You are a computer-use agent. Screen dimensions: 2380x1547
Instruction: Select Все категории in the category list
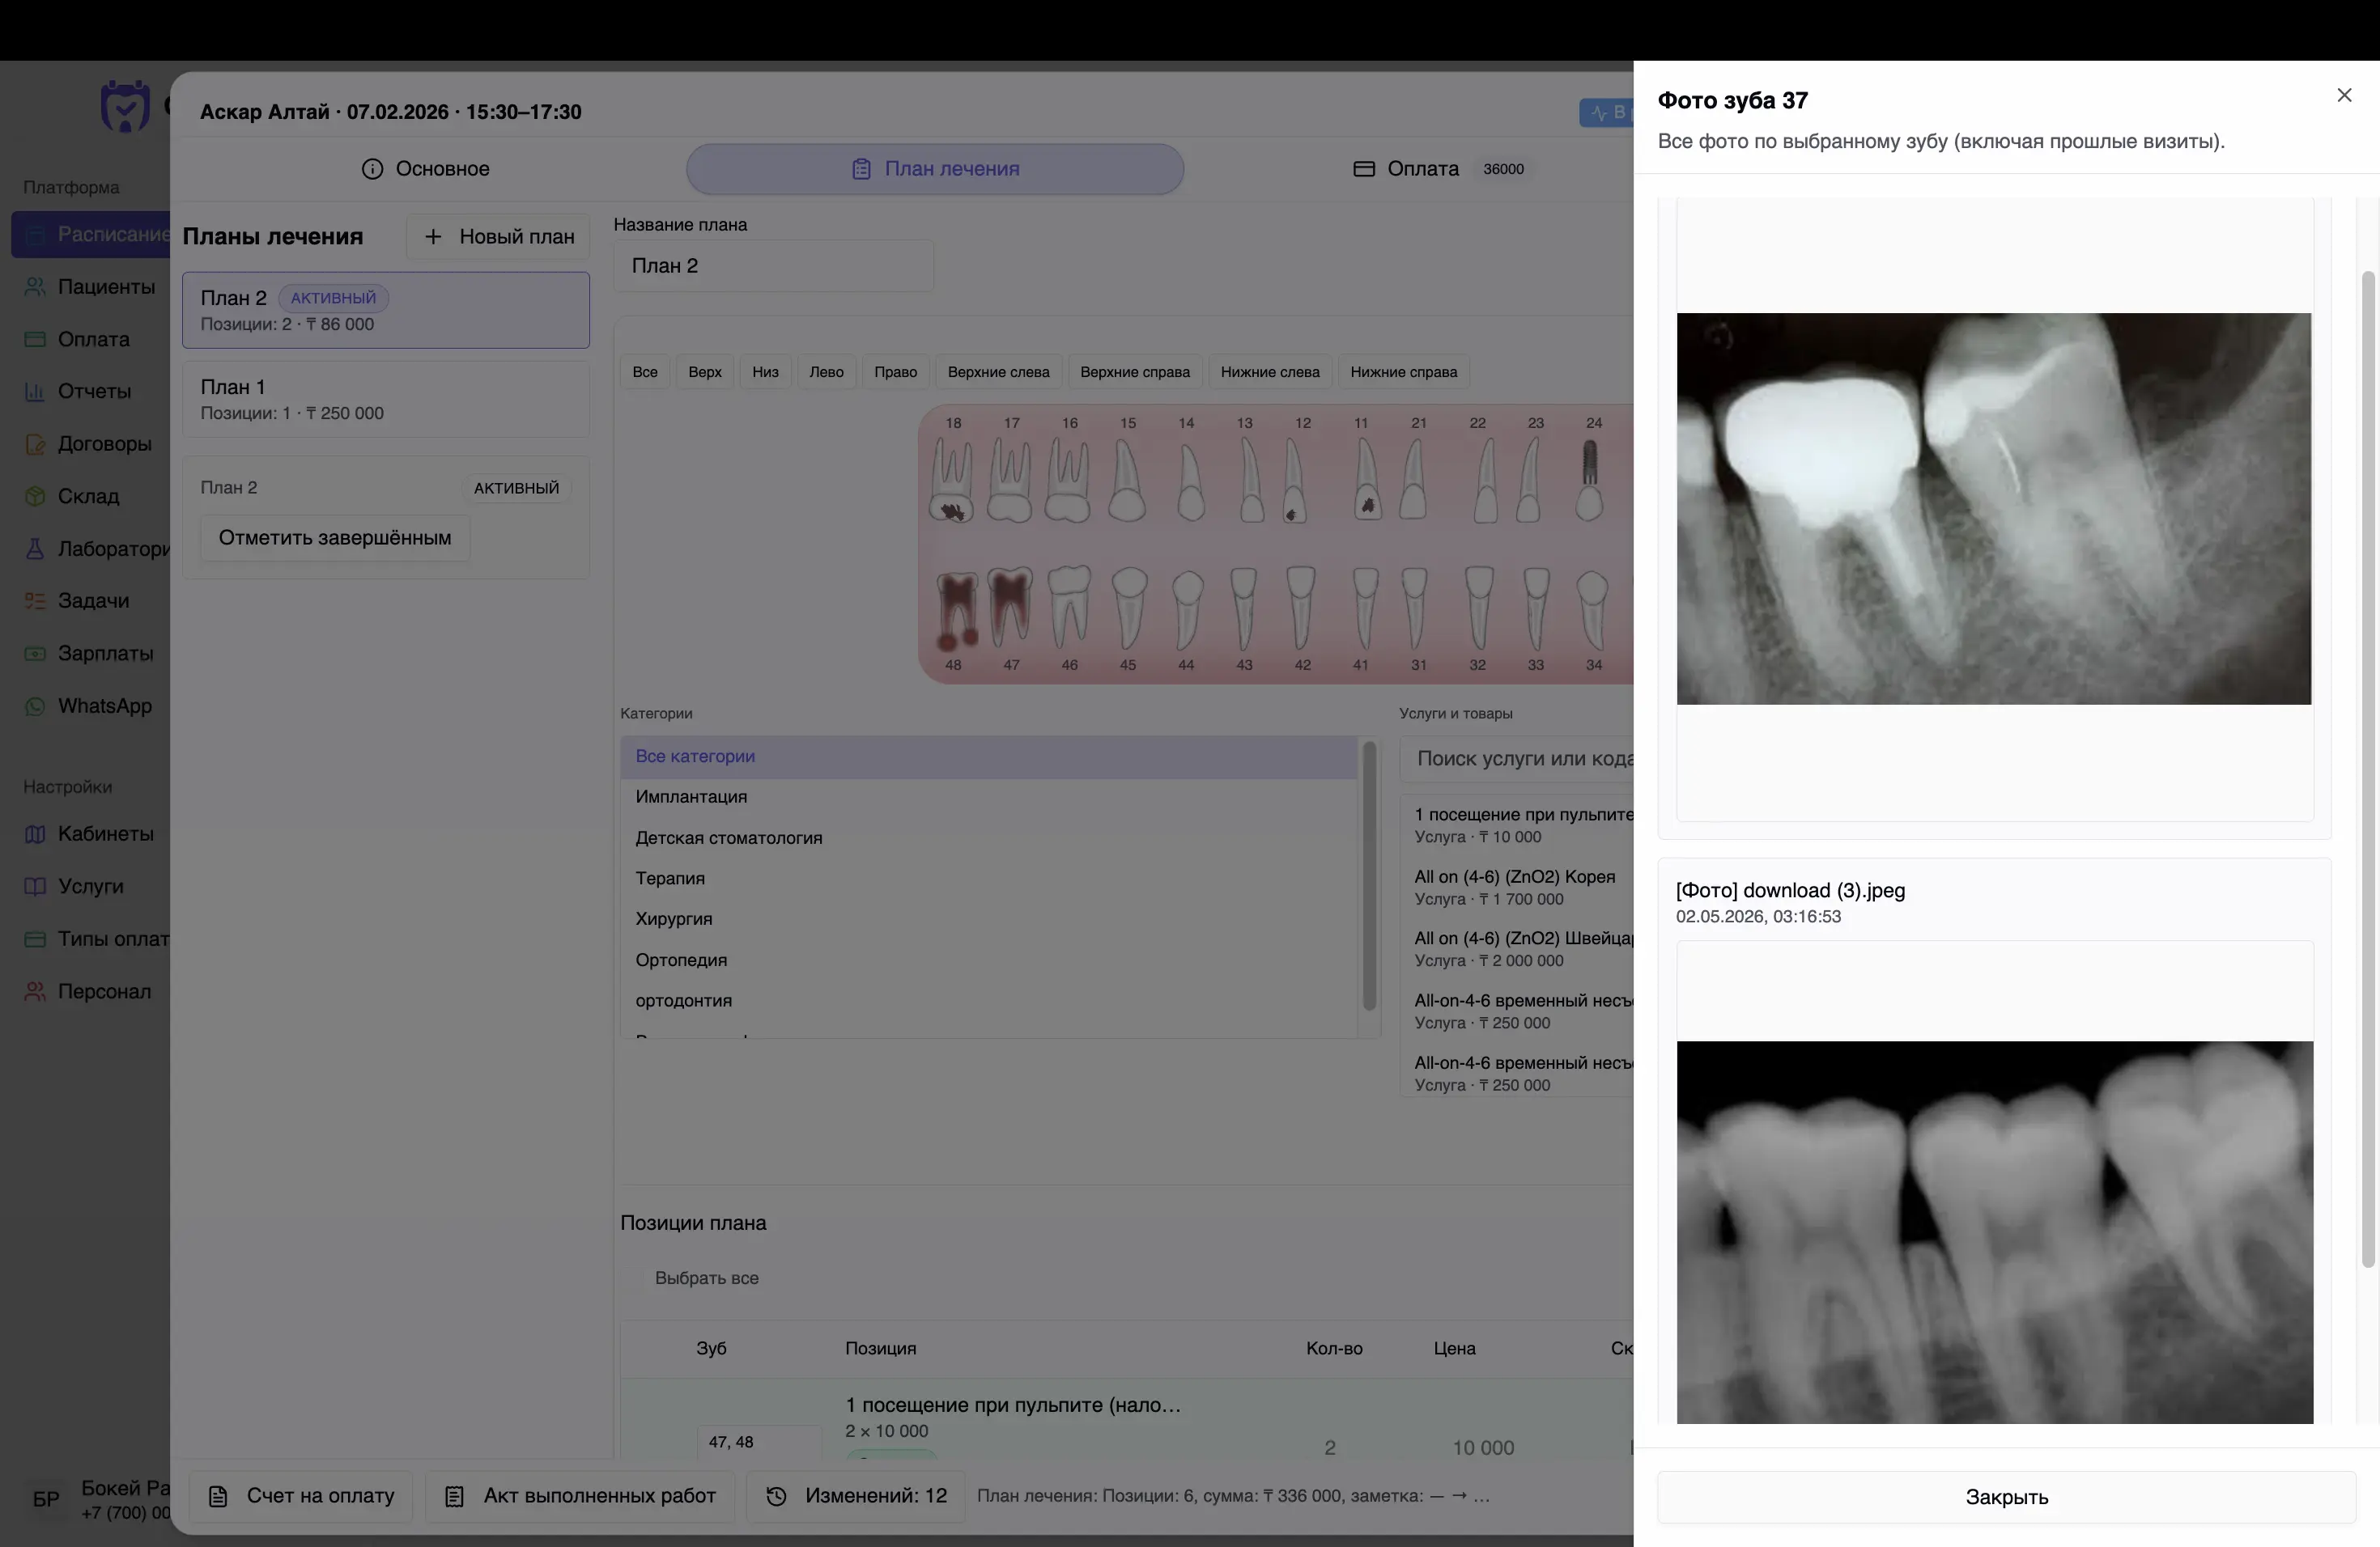tap(988, 757)
